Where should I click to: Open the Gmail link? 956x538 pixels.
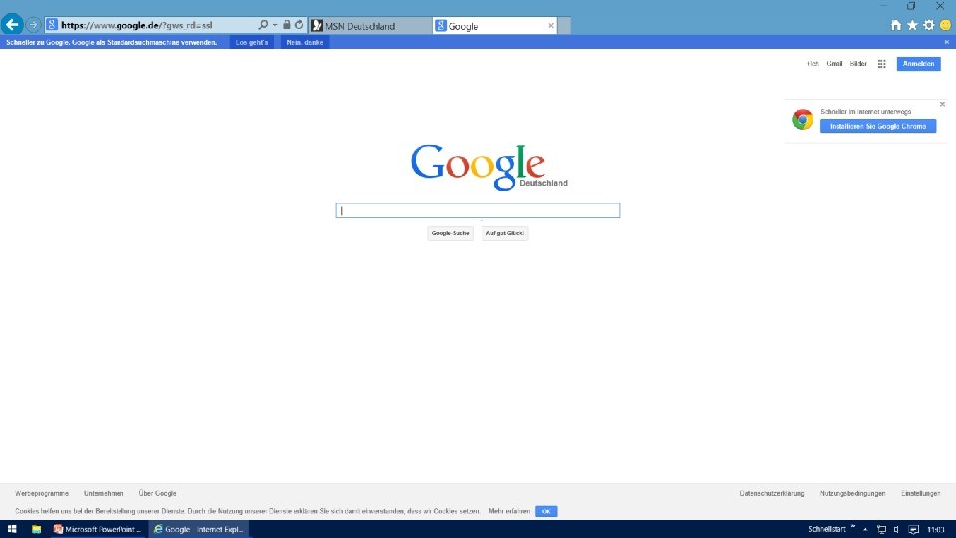click(x=835, y=64)
